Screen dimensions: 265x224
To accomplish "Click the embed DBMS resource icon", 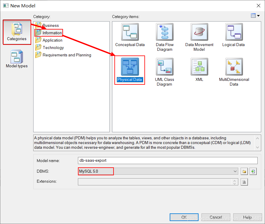I will point(253,171).
